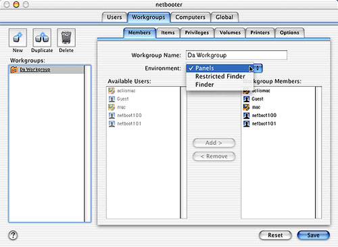This screenshot has width=338, height=247.
Task: Switch to the Global tab
Action: click(x=224, y=18)
